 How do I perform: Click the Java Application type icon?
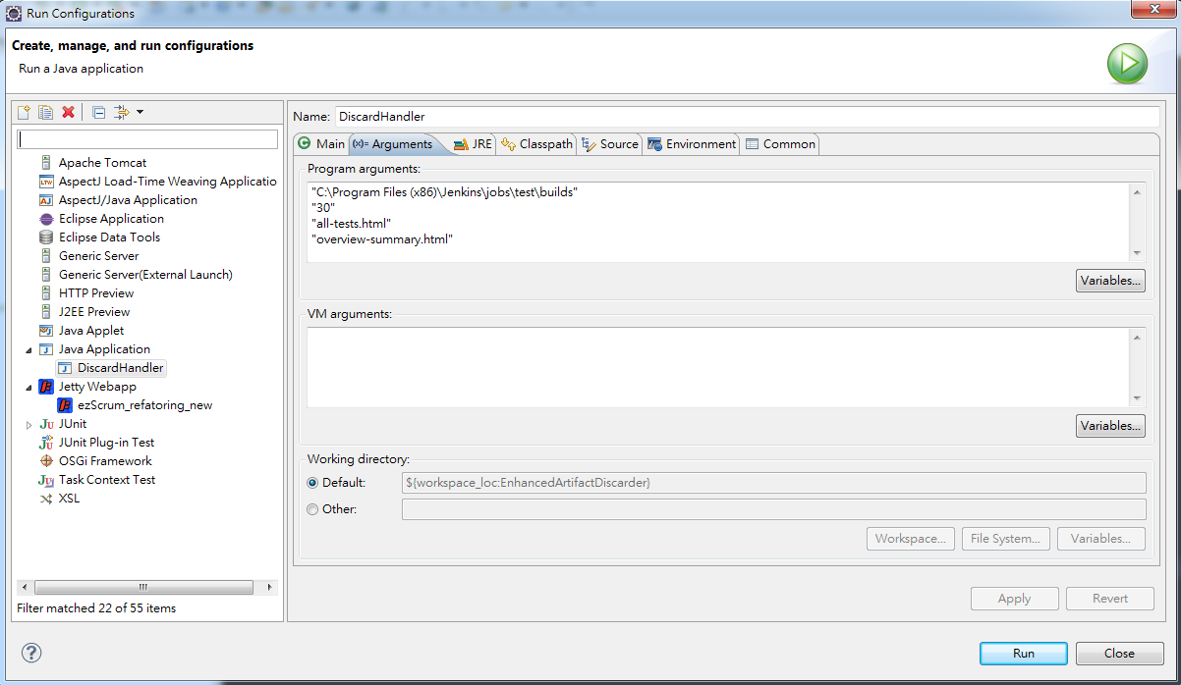click(x=46, y=349)
